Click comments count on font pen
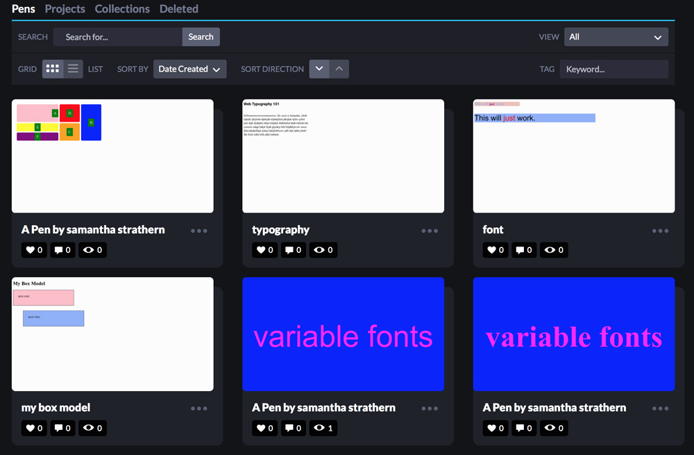This screenshot has height=455, width=694. [x=524, y=250]
